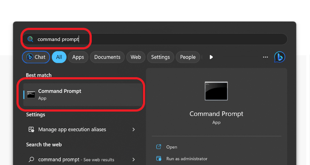Viewport: 310px width, 165px height.
Task: Click the 'Command Prompt' title in details pane
Action: [x=216, y=114]
